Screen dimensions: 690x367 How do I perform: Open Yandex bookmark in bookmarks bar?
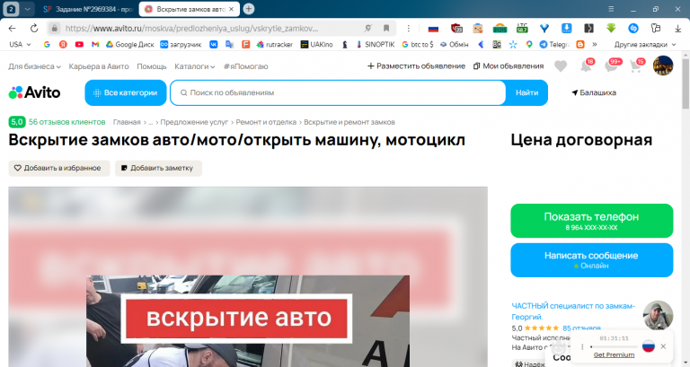(x=63, y=44)
